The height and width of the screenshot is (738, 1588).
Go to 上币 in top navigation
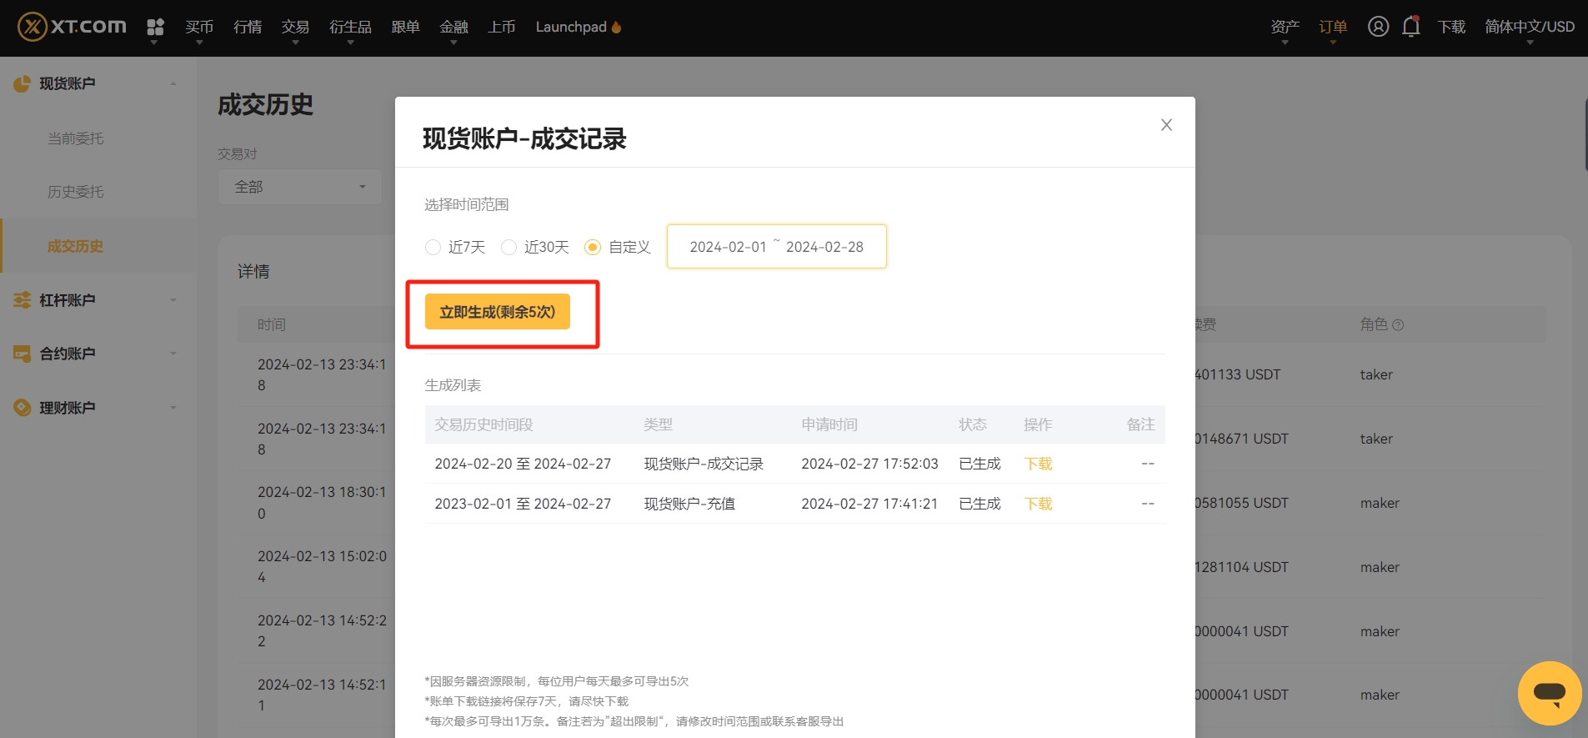[x=502, y=27]
